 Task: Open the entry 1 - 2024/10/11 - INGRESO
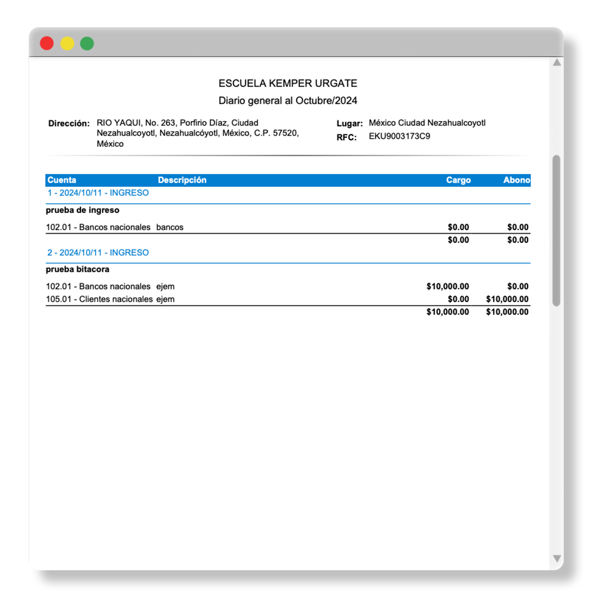click(x=98, y=193)
